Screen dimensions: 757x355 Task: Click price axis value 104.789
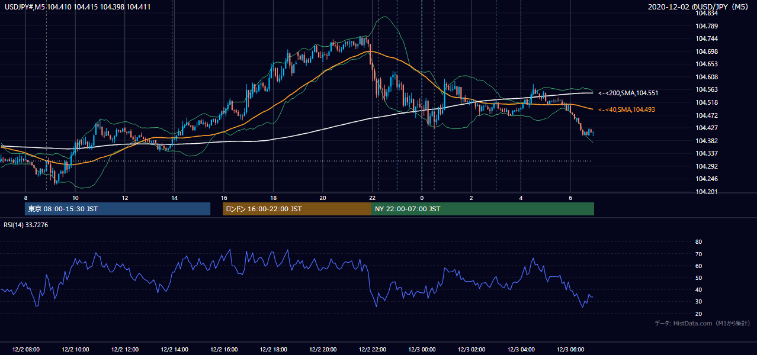[707, 26]
